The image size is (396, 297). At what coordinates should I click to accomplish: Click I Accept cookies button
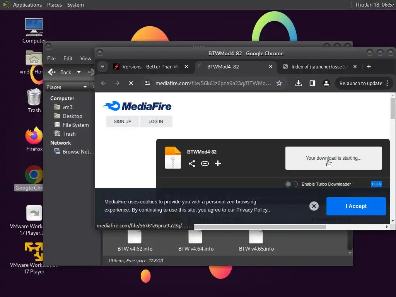pyautogui.click(x=356, y=206)
